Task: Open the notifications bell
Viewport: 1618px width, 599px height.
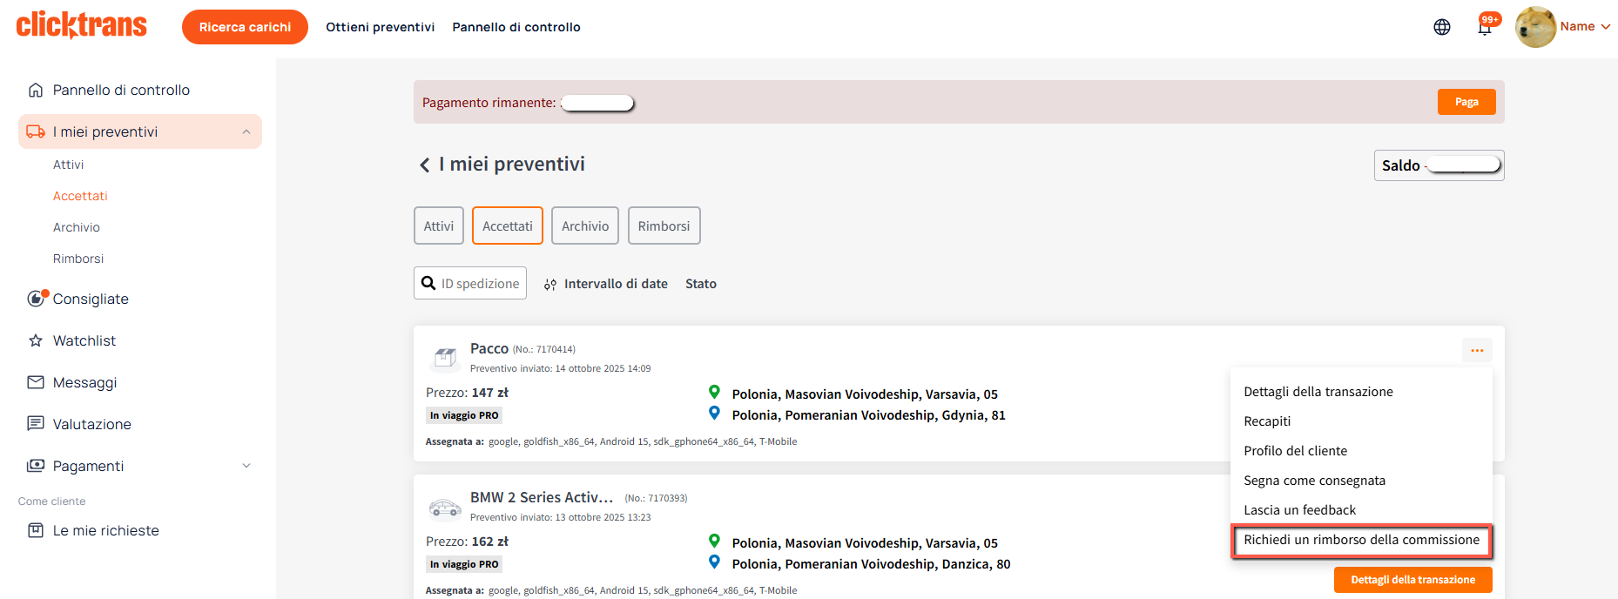Action: 1485,27
